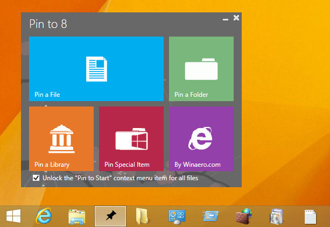Screen dimensions: 330x227
Task: Open the Windows Start button
Action: 13,216
